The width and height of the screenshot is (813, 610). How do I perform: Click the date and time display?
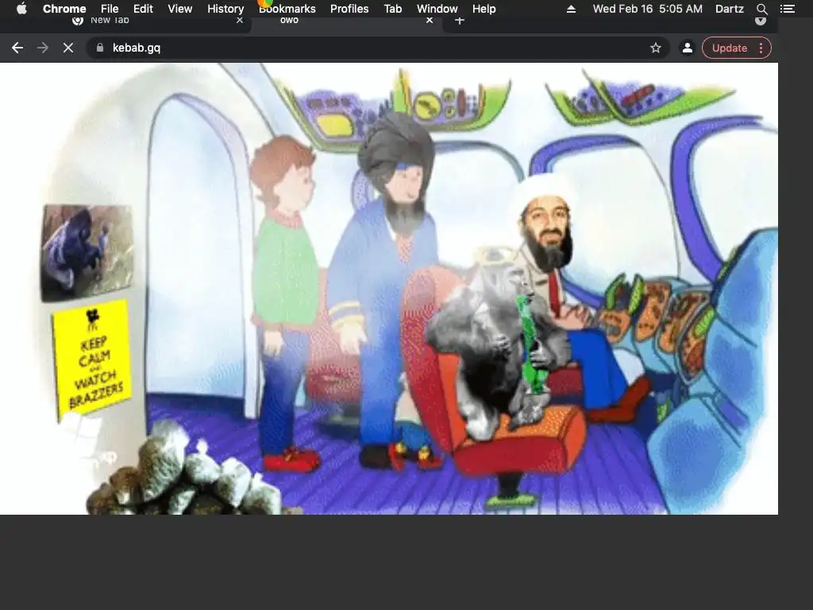coord(648,9)
